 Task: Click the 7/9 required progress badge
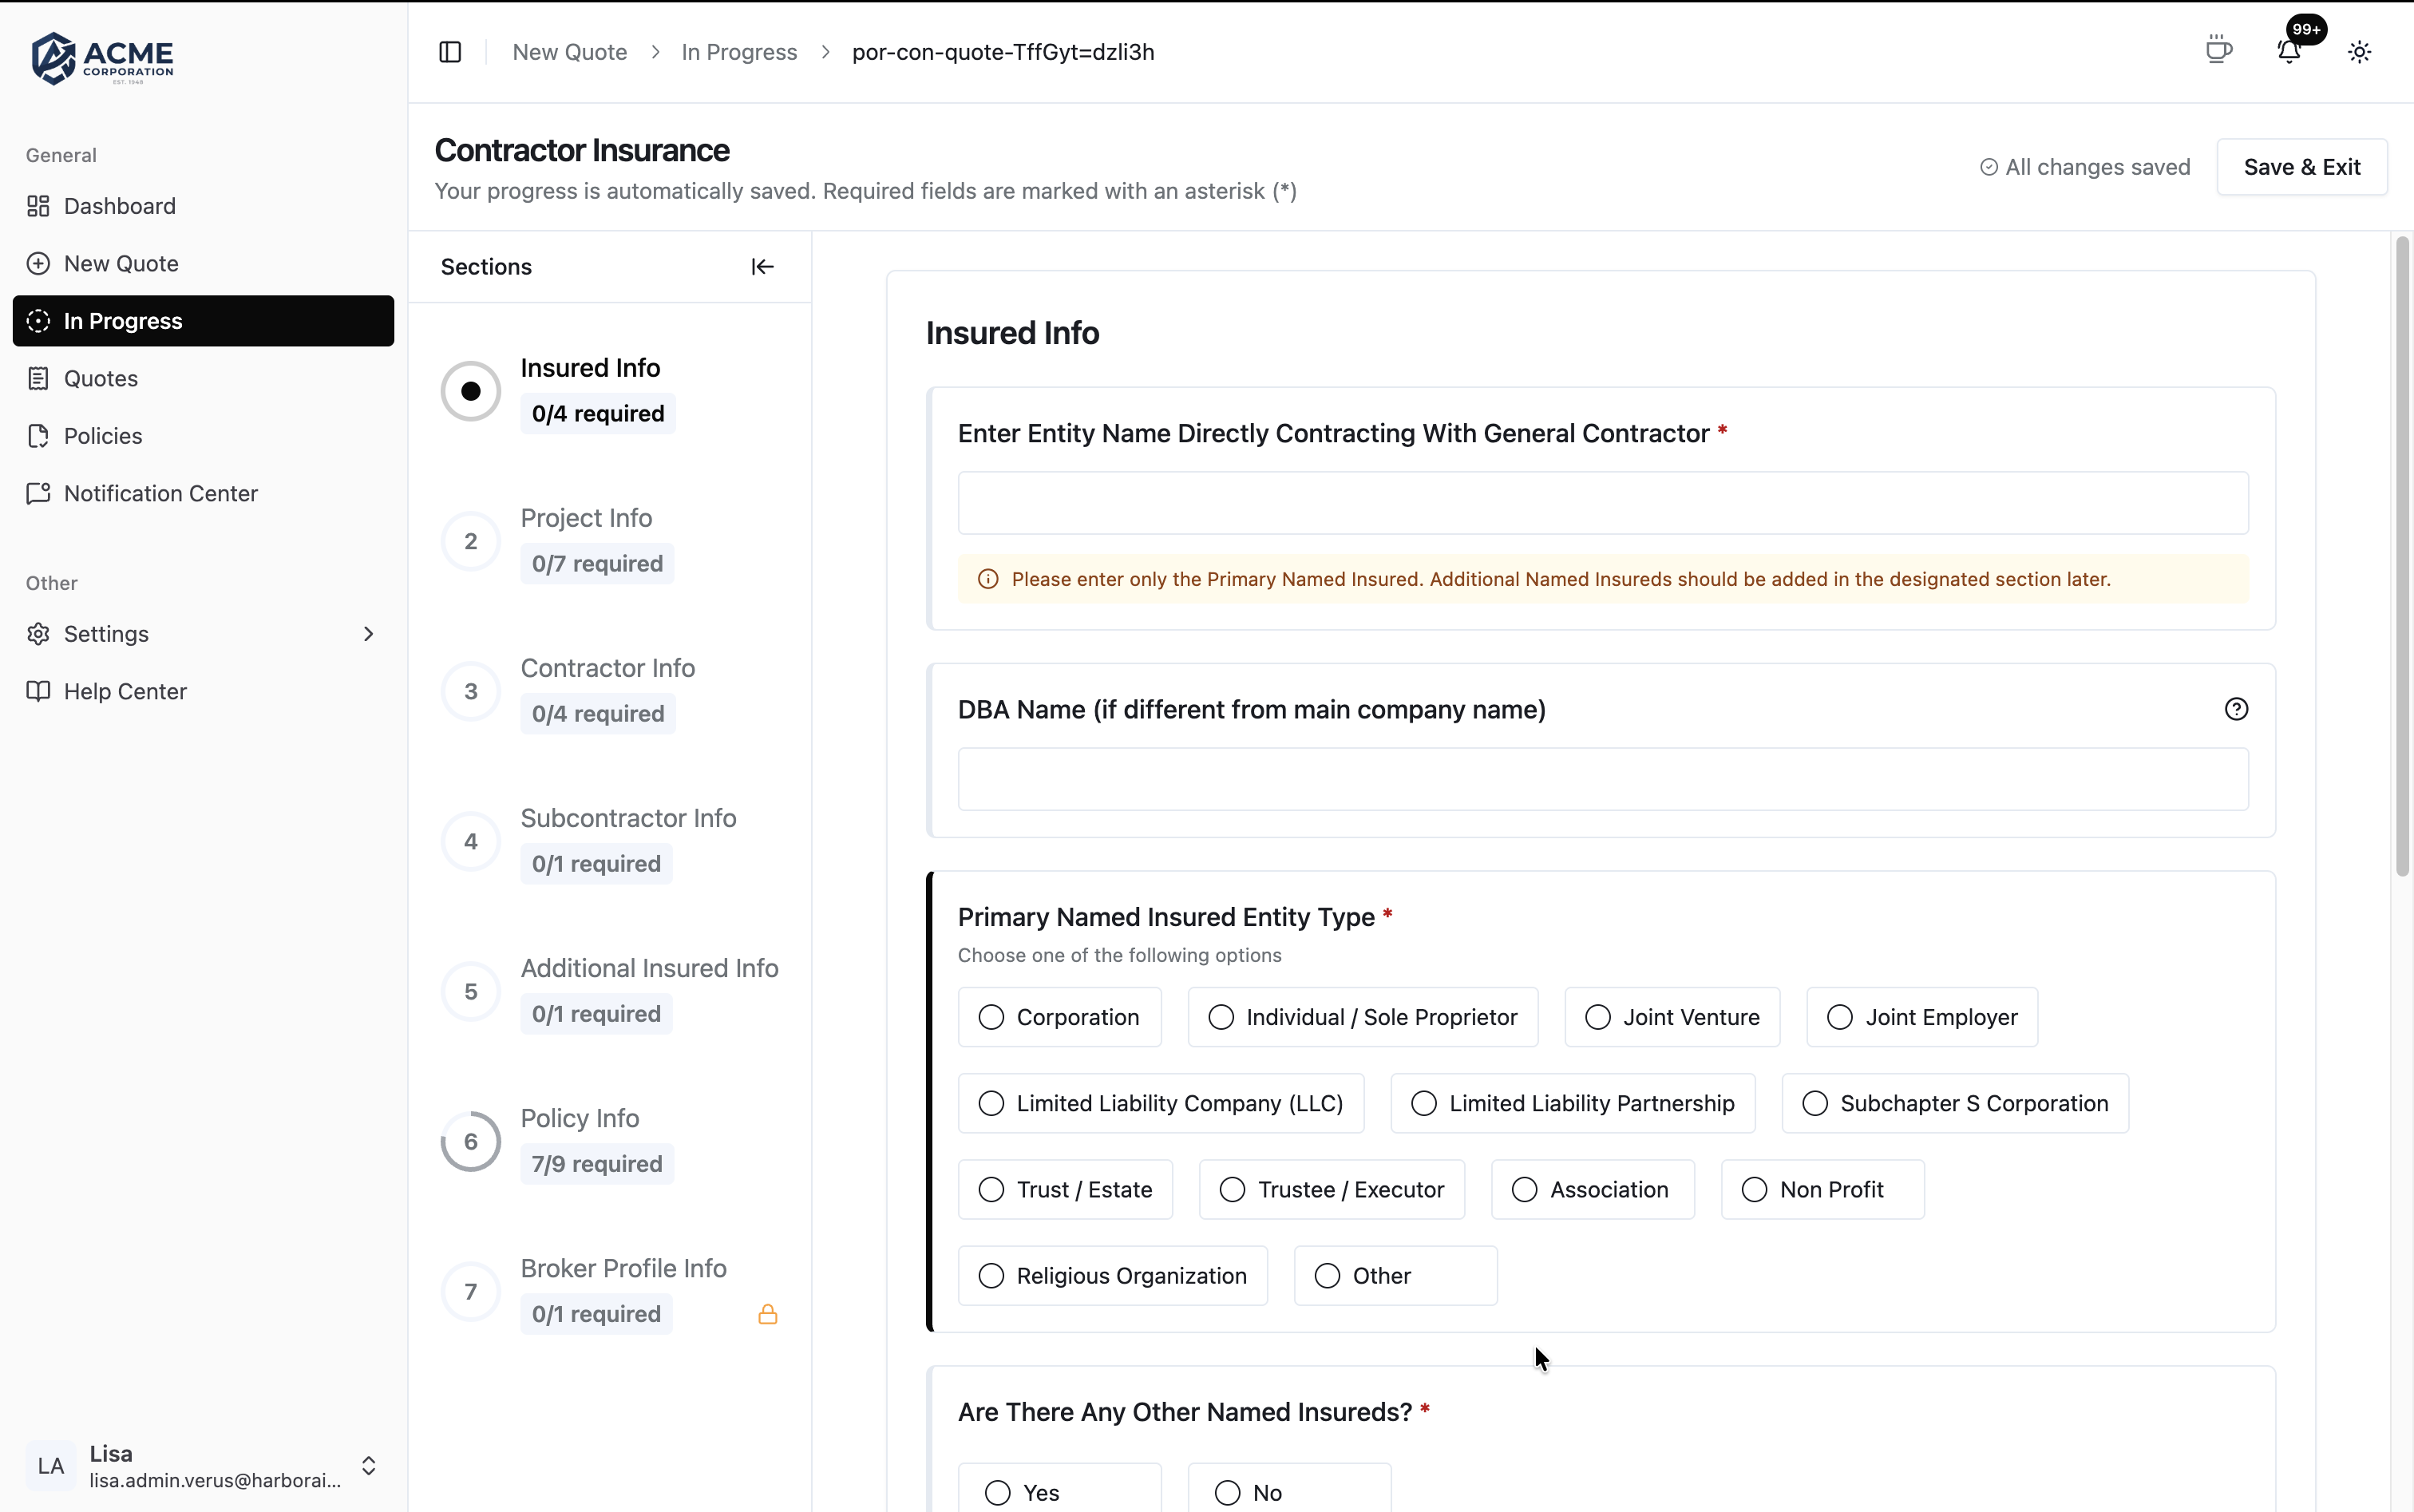[x=597, y=1164]
